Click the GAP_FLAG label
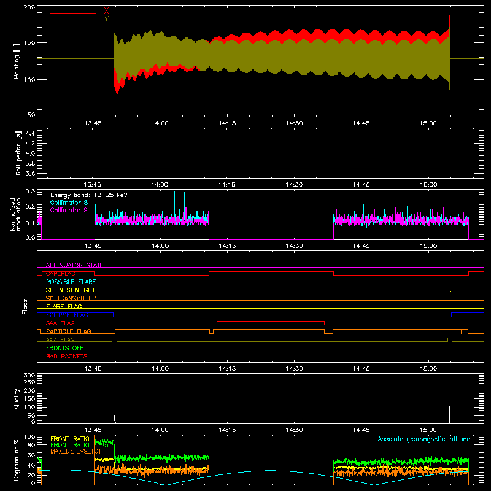This screenshot has width=491, height=491. (x=61, y=273)
